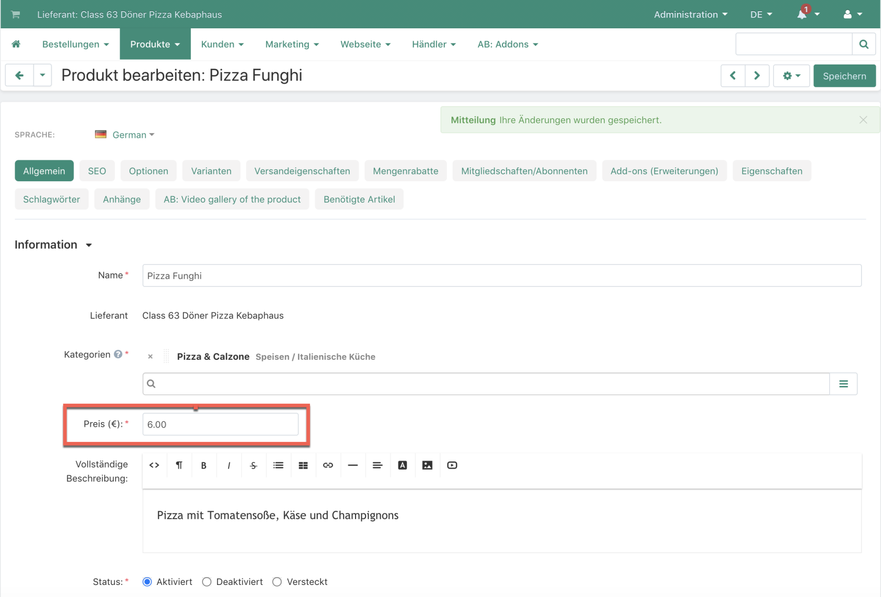
Task: Insert a table in editor
Action: pyautogui.click(x=303, y=465)
